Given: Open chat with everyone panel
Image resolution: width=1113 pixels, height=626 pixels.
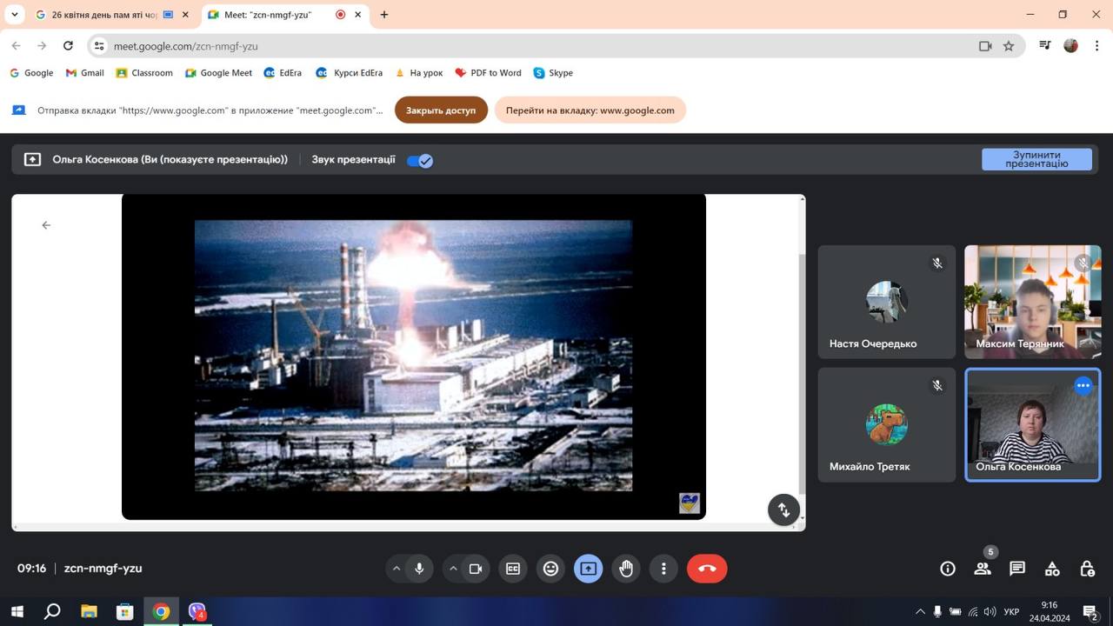Looking at the screenshot, I should point(1017,569).
